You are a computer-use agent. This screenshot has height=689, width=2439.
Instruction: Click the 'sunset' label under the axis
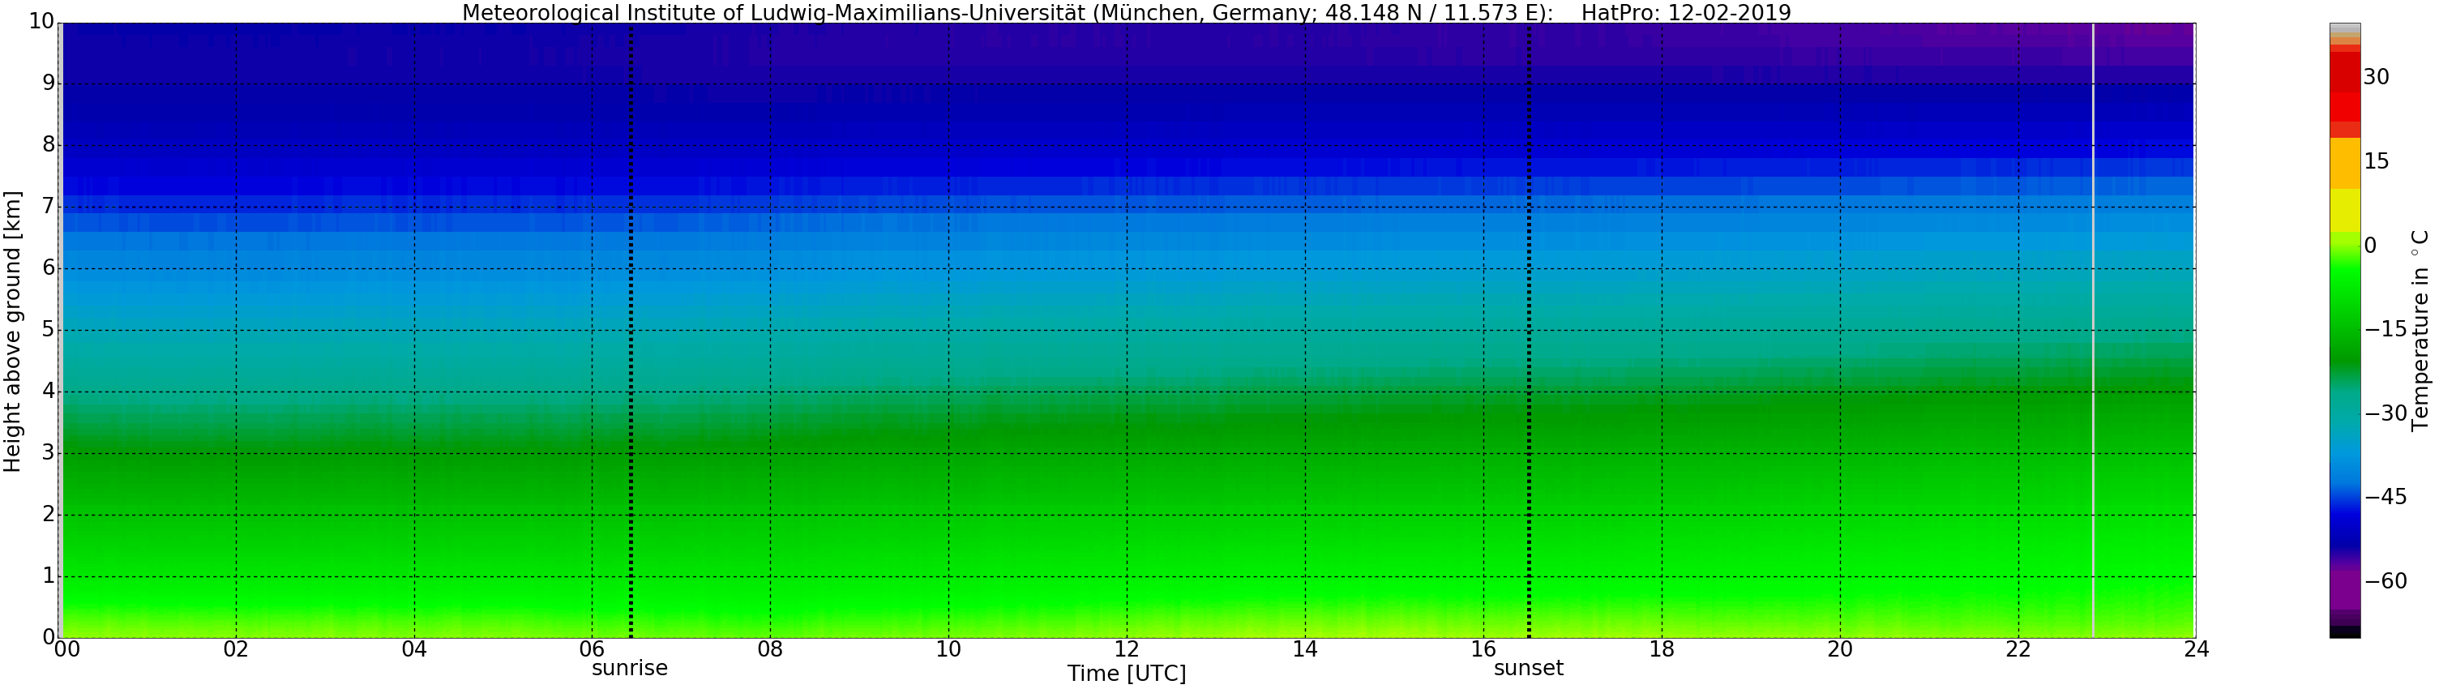1528,668
